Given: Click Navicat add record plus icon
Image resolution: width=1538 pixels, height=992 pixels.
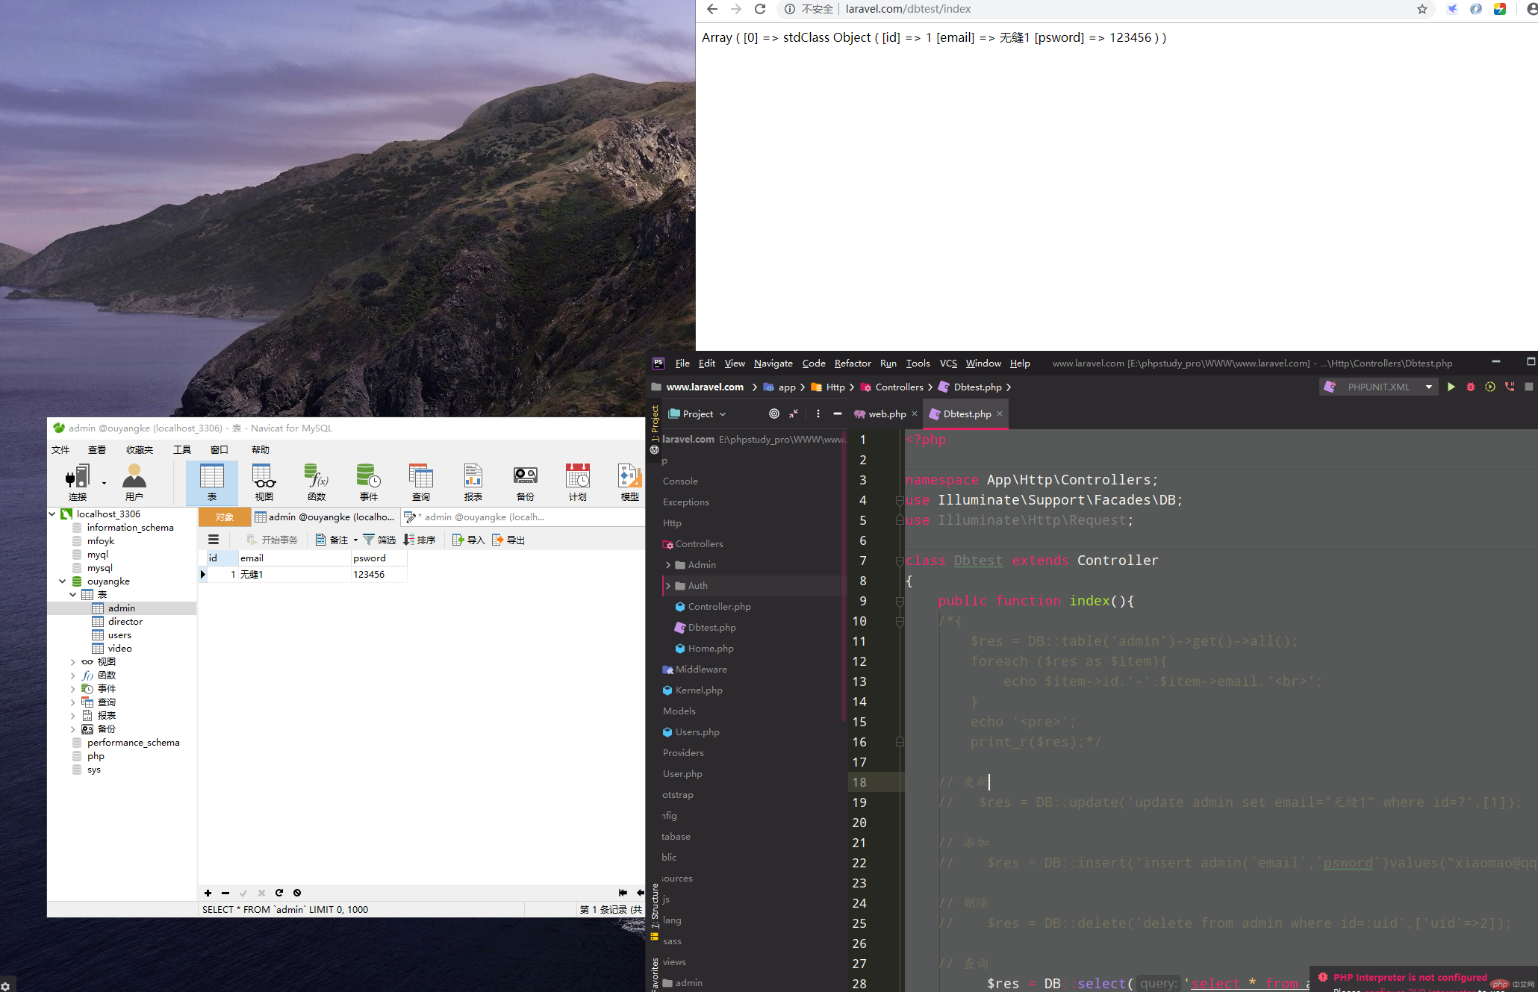Looking at the screenshot, I should (208, 893).
